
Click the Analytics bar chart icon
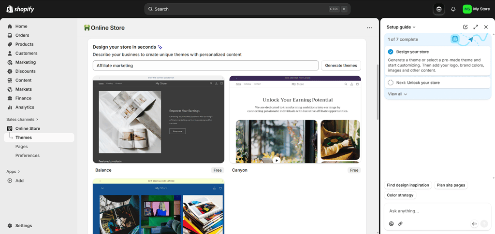[10, 107]
